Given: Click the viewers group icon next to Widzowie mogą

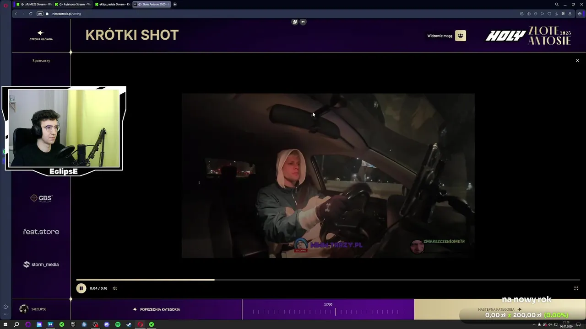Looking at the screenshot, I should [x=461, y=36].
